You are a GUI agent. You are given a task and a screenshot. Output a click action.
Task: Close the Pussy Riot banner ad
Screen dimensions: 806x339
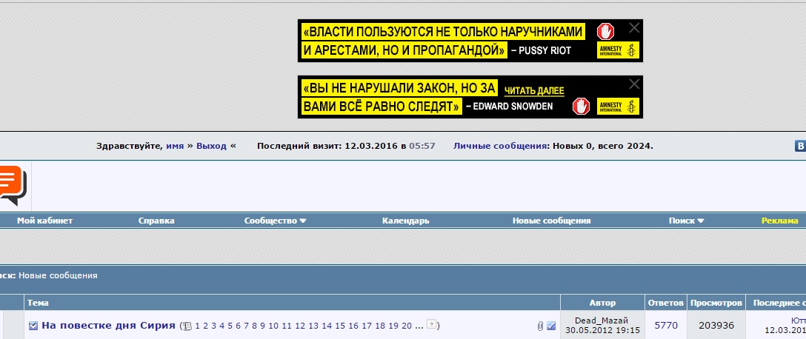point(633,28)
